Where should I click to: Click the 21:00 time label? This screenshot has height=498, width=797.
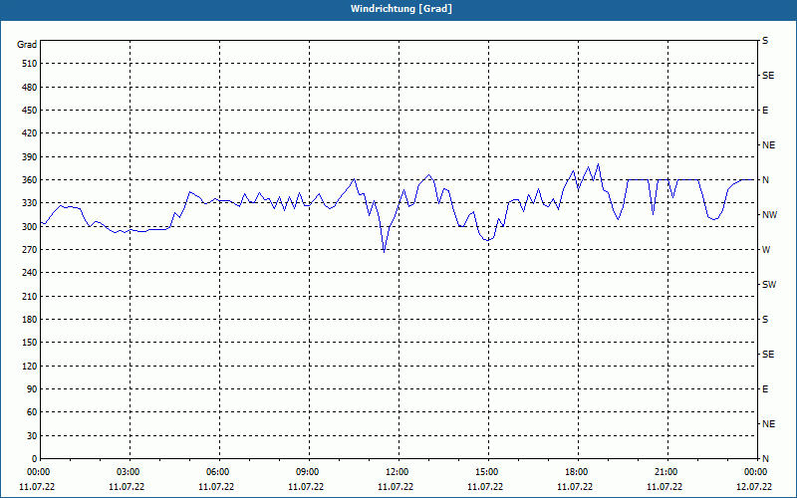pos(665,472)
